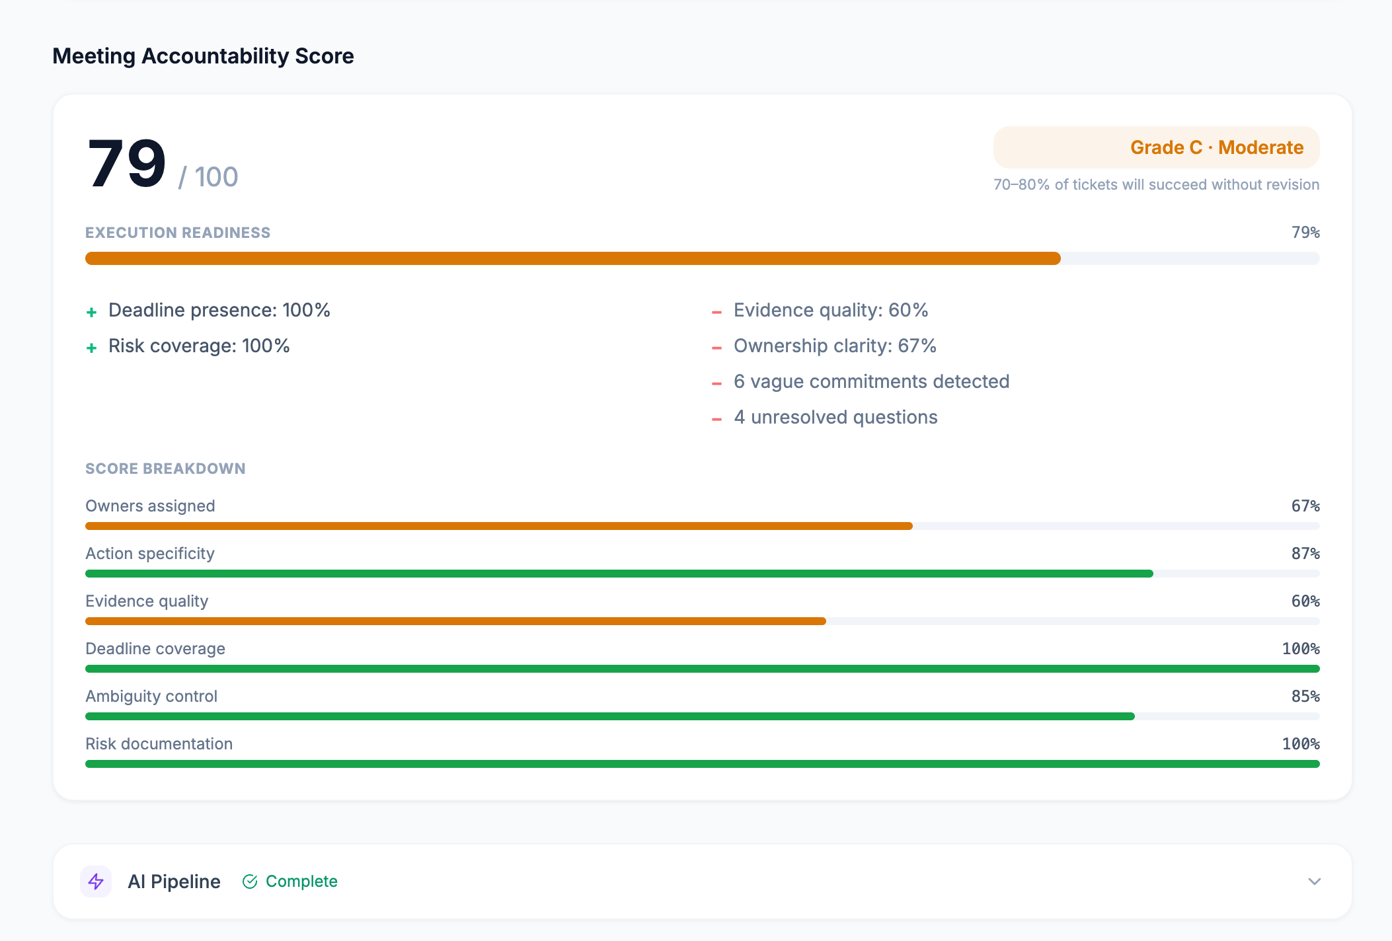Click the Risk documentation 100% value
Screen dimensions: 1392x941
point(1300,744)
